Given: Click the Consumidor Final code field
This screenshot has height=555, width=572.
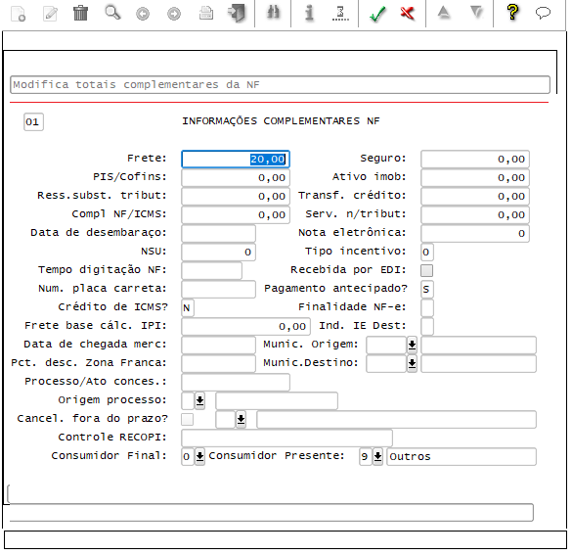Looking at the screenshot, I should [188, 456].
